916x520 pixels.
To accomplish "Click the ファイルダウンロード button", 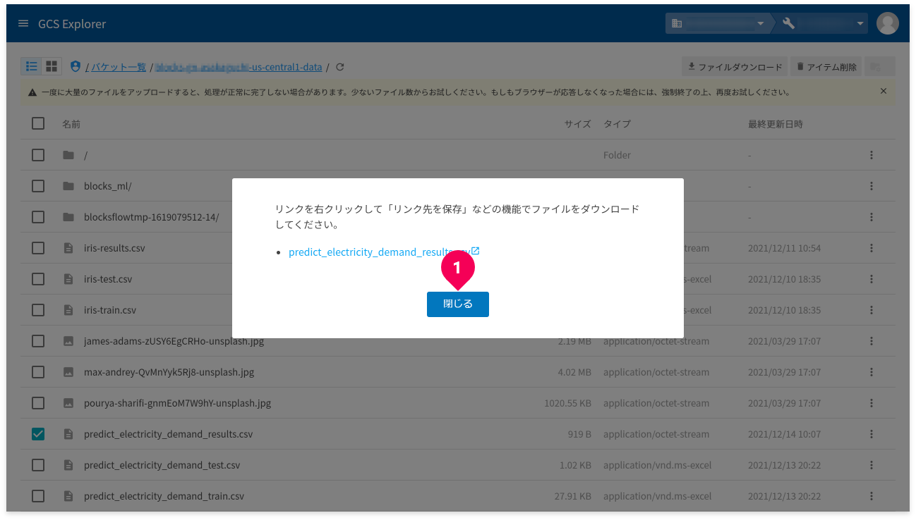I will [734, 67].
